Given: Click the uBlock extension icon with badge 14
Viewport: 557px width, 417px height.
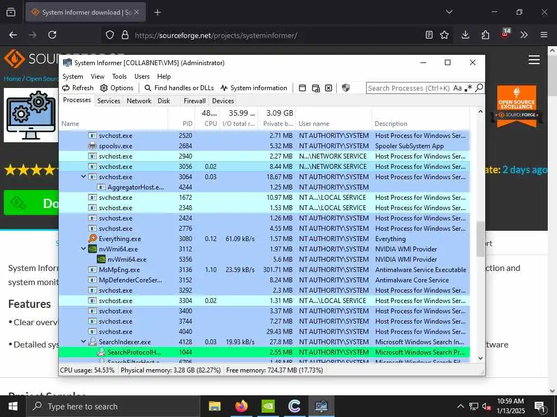Looking at the screenshot, I should 505,34.
